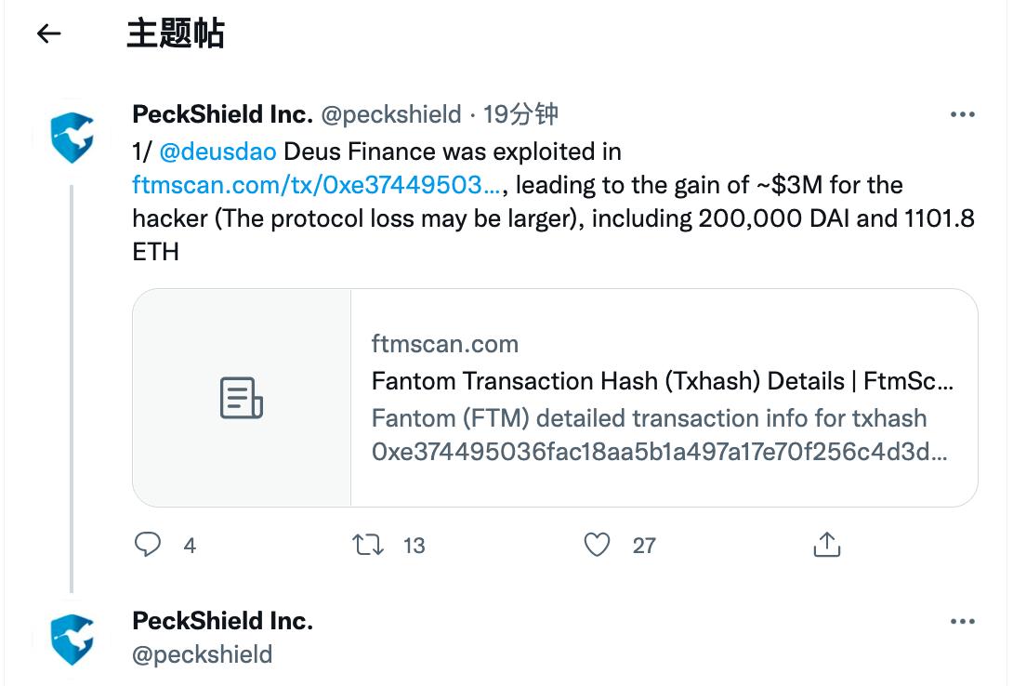
Task: Click the 主题帖 page heading
Action: point(176,34)
